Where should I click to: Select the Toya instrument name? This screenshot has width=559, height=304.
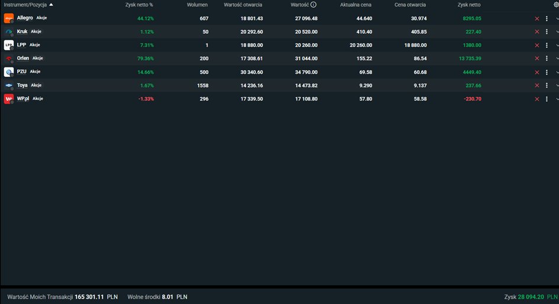coord(22,85)
